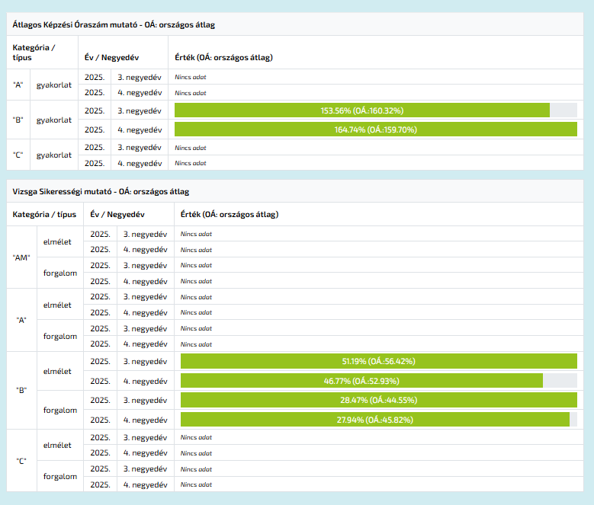Click the 164.74% training hours bar
The height and width of the screenshot is (505, 594).
point(376,129)
